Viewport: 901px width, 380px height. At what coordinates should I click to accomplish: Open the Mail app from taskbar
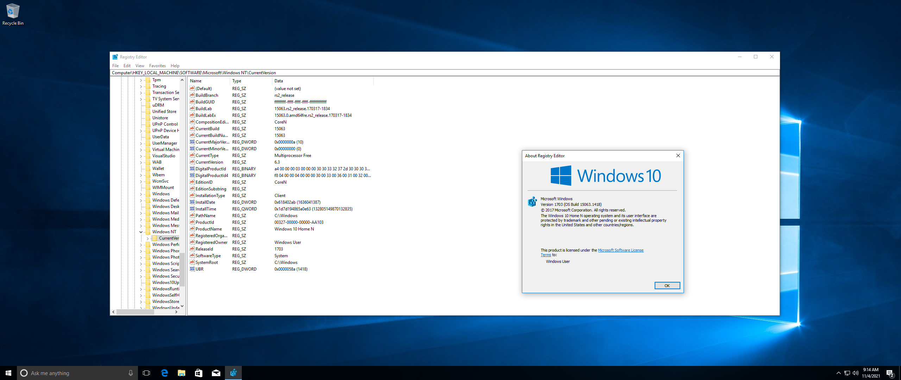coord(216,373)
